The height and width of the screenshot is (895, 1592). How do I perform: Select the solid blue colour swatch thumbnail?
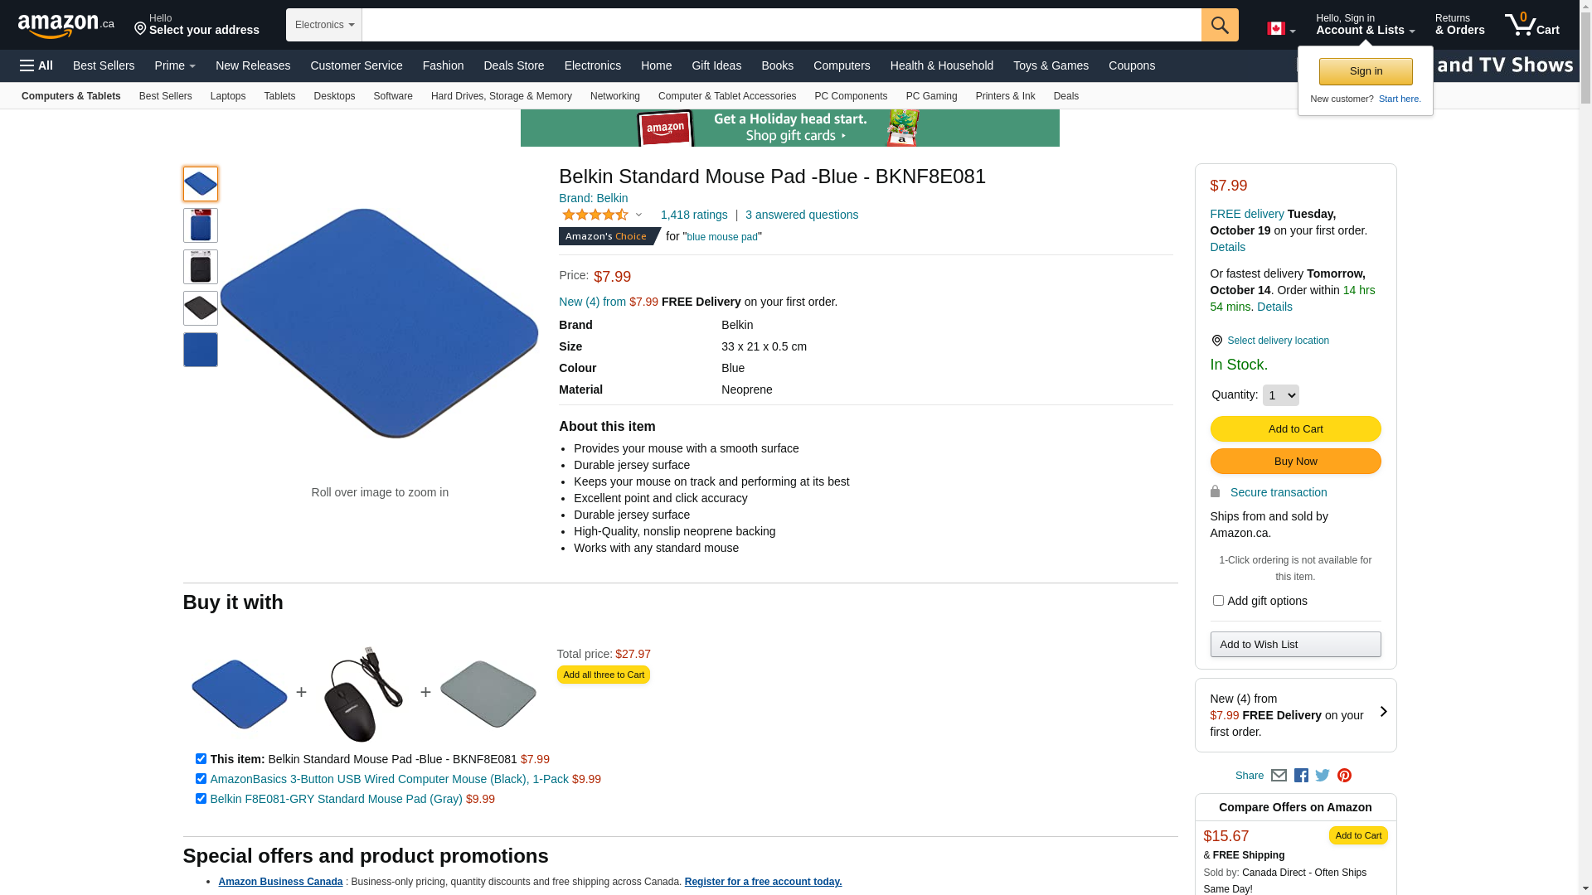tap(201, 350)
